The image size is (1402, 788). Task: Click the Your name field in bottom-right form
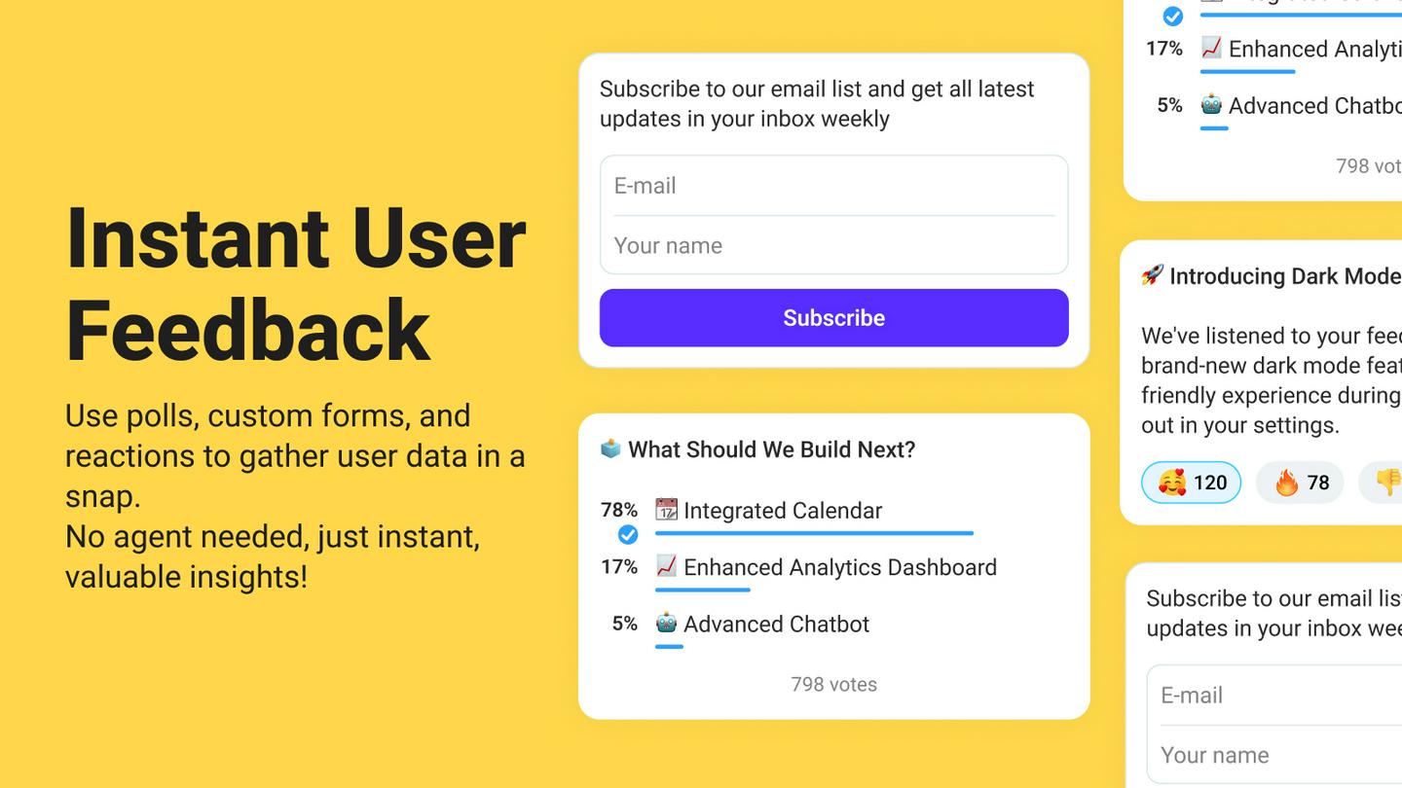click(x=1256, y=755)
